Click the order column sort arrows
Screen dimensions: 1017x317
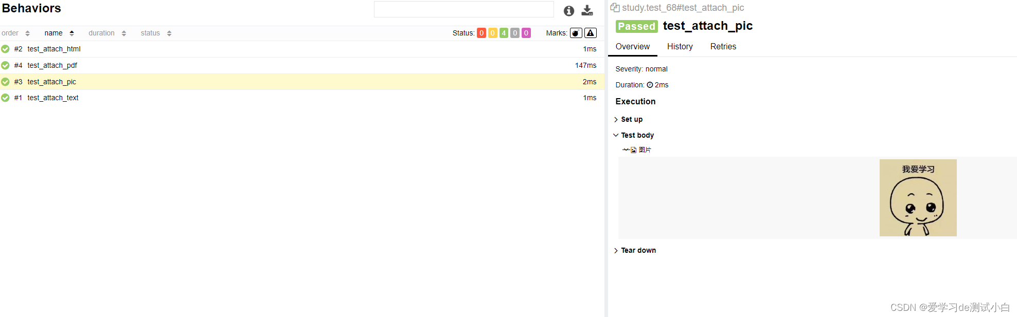coord(27,33)
